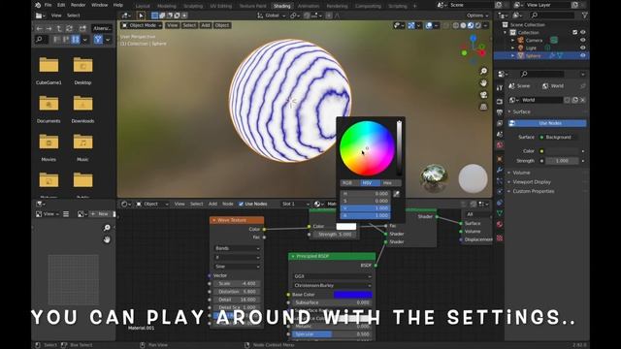Open the Render menu
Screen dimensions: 621x349
tap(78, 5)
